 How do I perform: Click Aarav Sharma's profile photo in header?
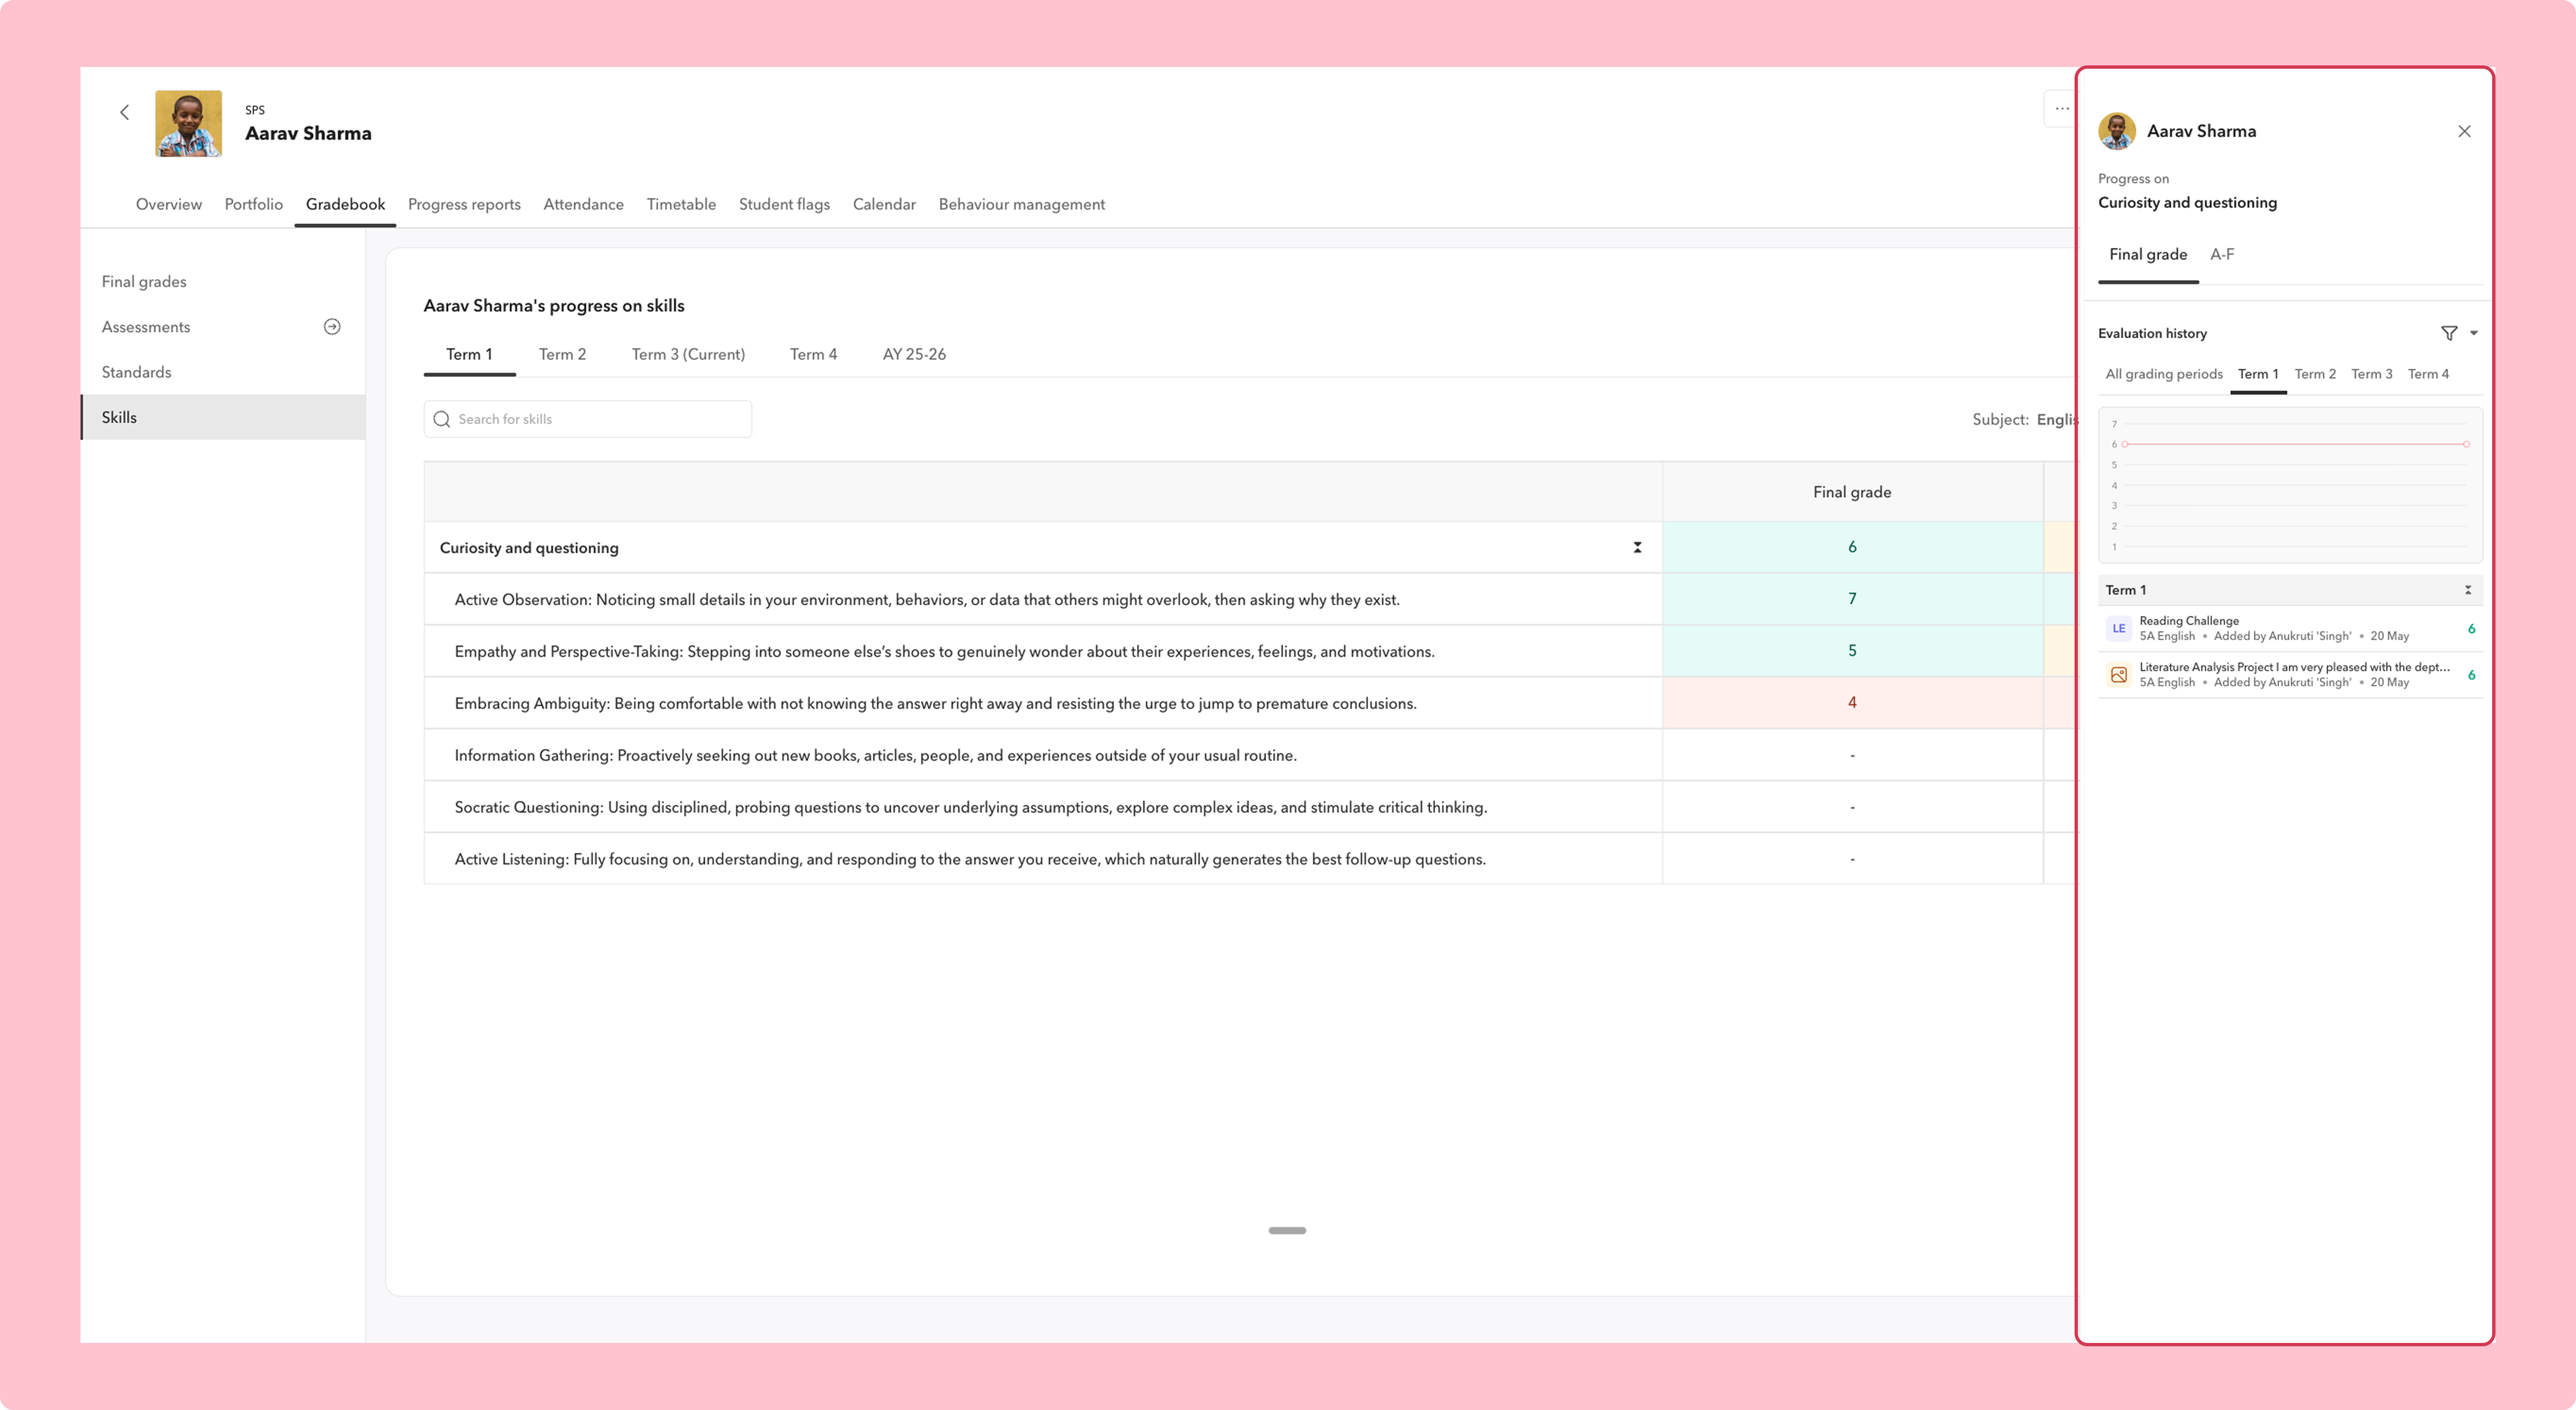tap(188, 124)
